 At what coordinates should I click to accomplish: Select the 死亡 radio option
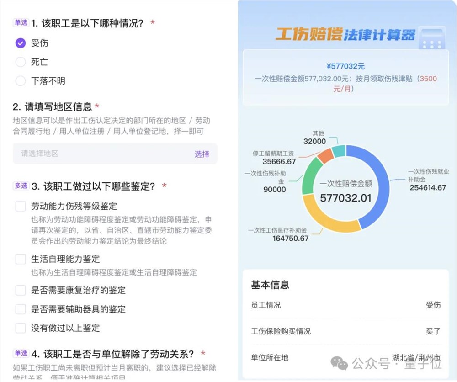pyautogui.click(x=20, y=62)
